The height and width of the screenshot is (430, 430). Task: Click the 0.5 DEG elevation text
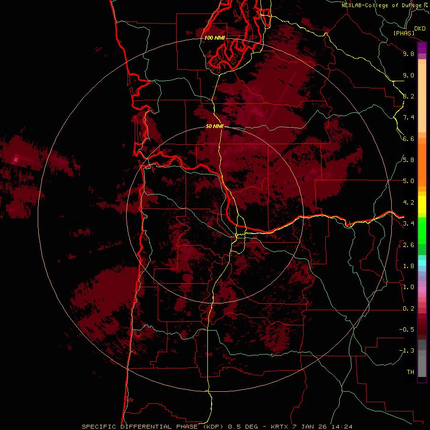[243, 427]
